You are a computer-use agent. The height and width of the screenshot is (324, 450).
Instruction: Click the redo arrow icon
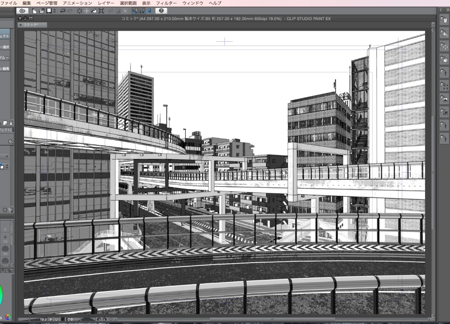pos(70,11)
